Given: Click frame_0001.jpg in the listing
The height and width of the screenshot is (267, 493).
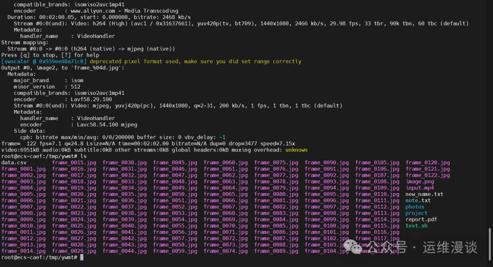Looking at the screenshot, I should 23,169.
